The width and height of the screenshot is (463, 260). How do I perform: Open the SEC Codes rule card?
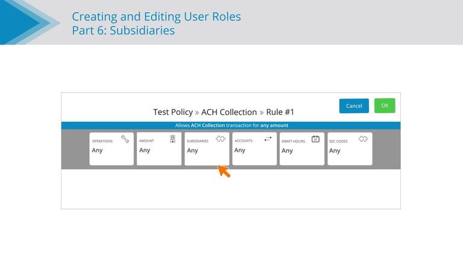coord(350,149)
